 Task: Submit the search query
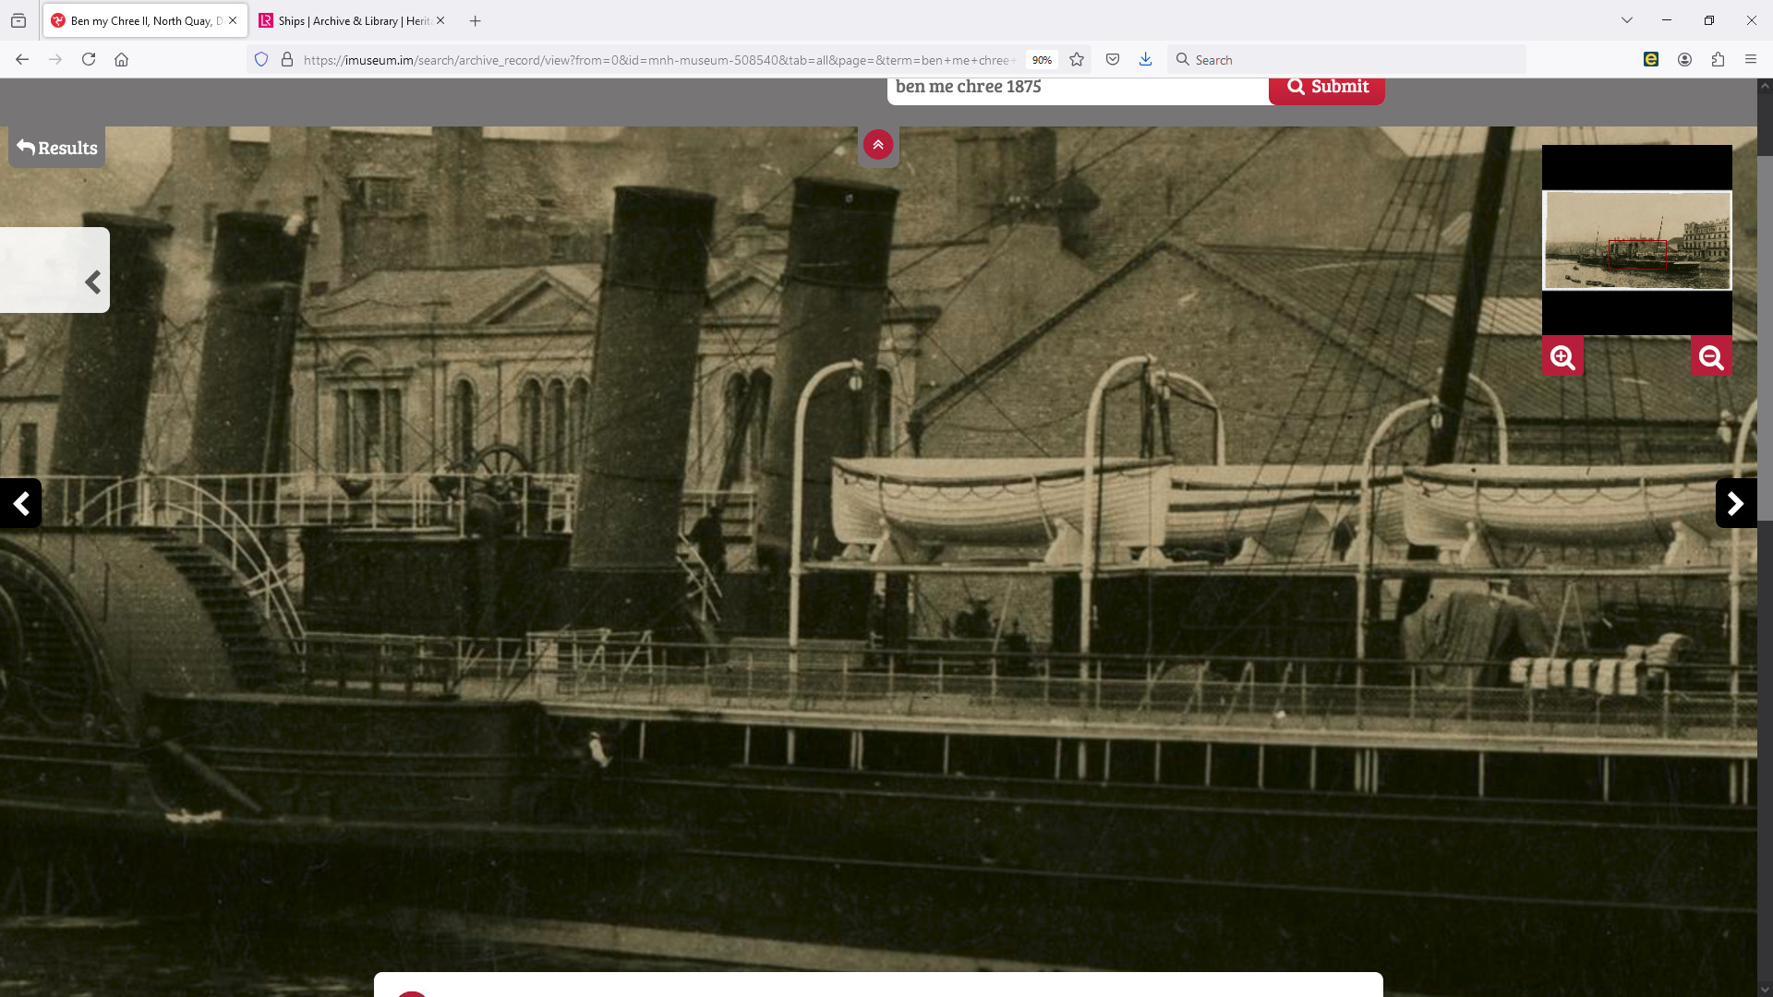(1327, 87)
